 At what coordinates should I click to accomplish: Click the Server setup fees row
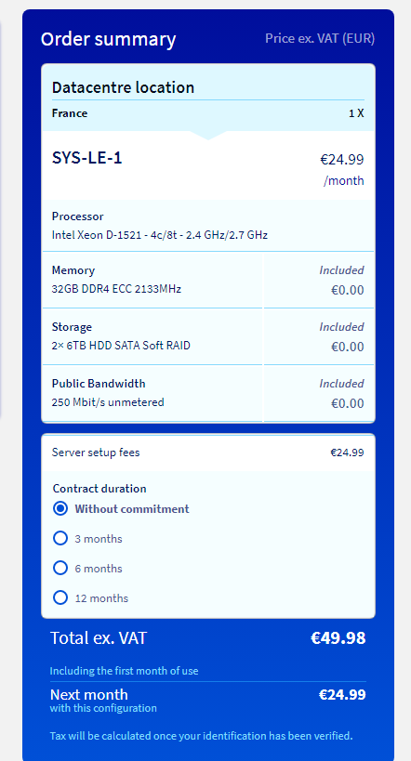(208, 453)
